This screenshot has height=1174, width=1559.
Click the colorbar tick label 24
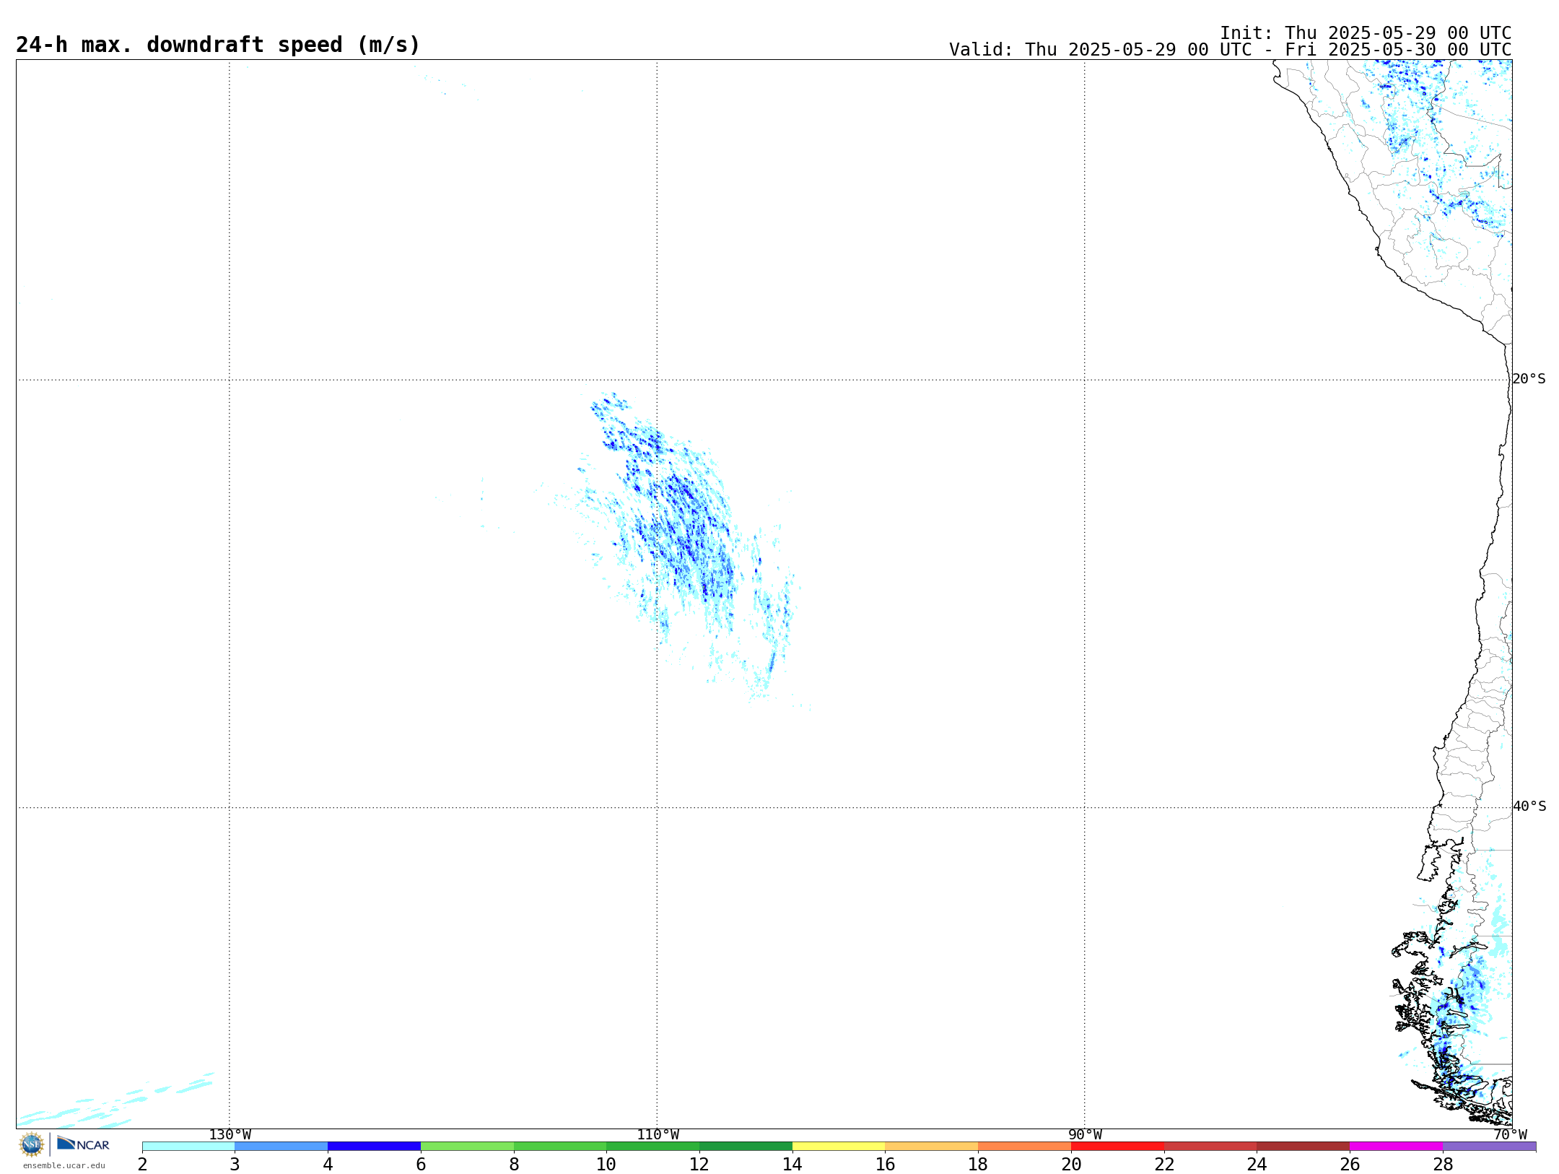click(x=1257, y=1164)
